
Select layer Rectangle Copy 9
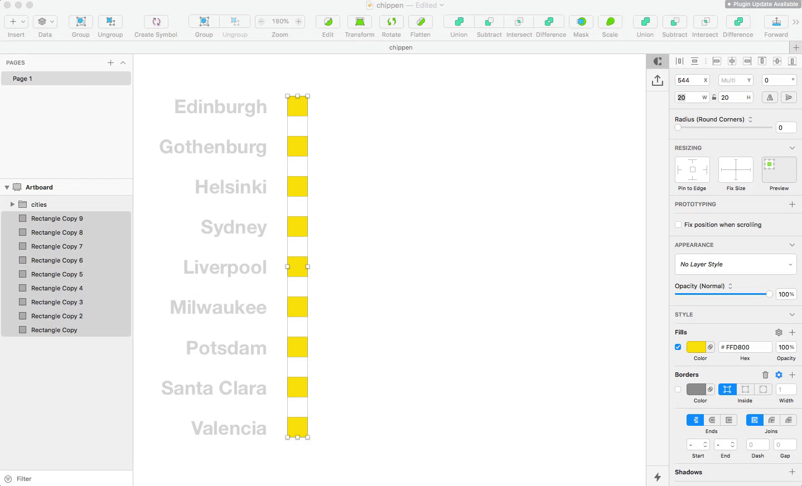click(66, 218)
